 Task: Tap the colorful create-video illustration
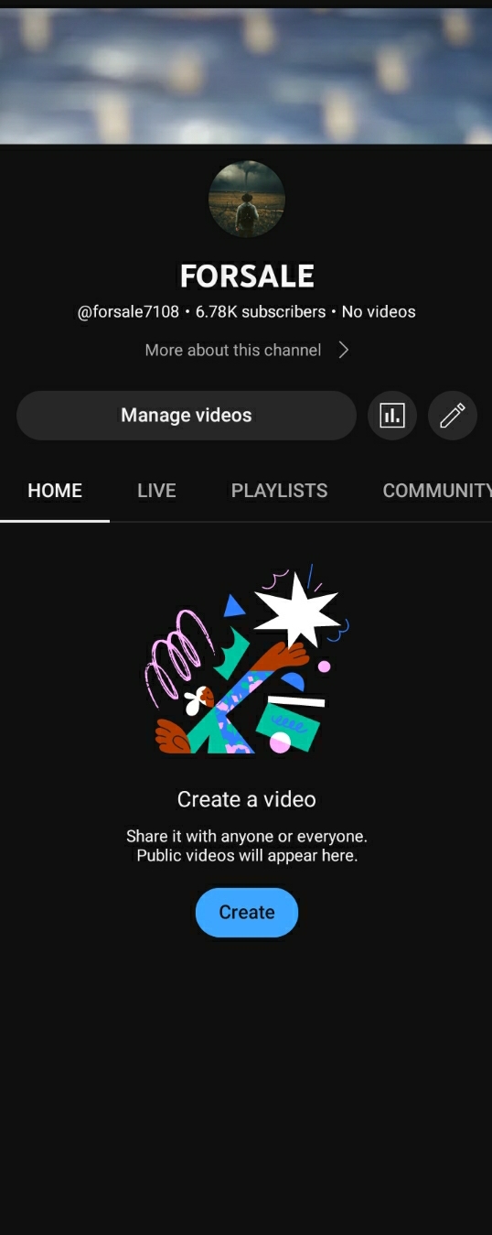[x=247, y=661]
